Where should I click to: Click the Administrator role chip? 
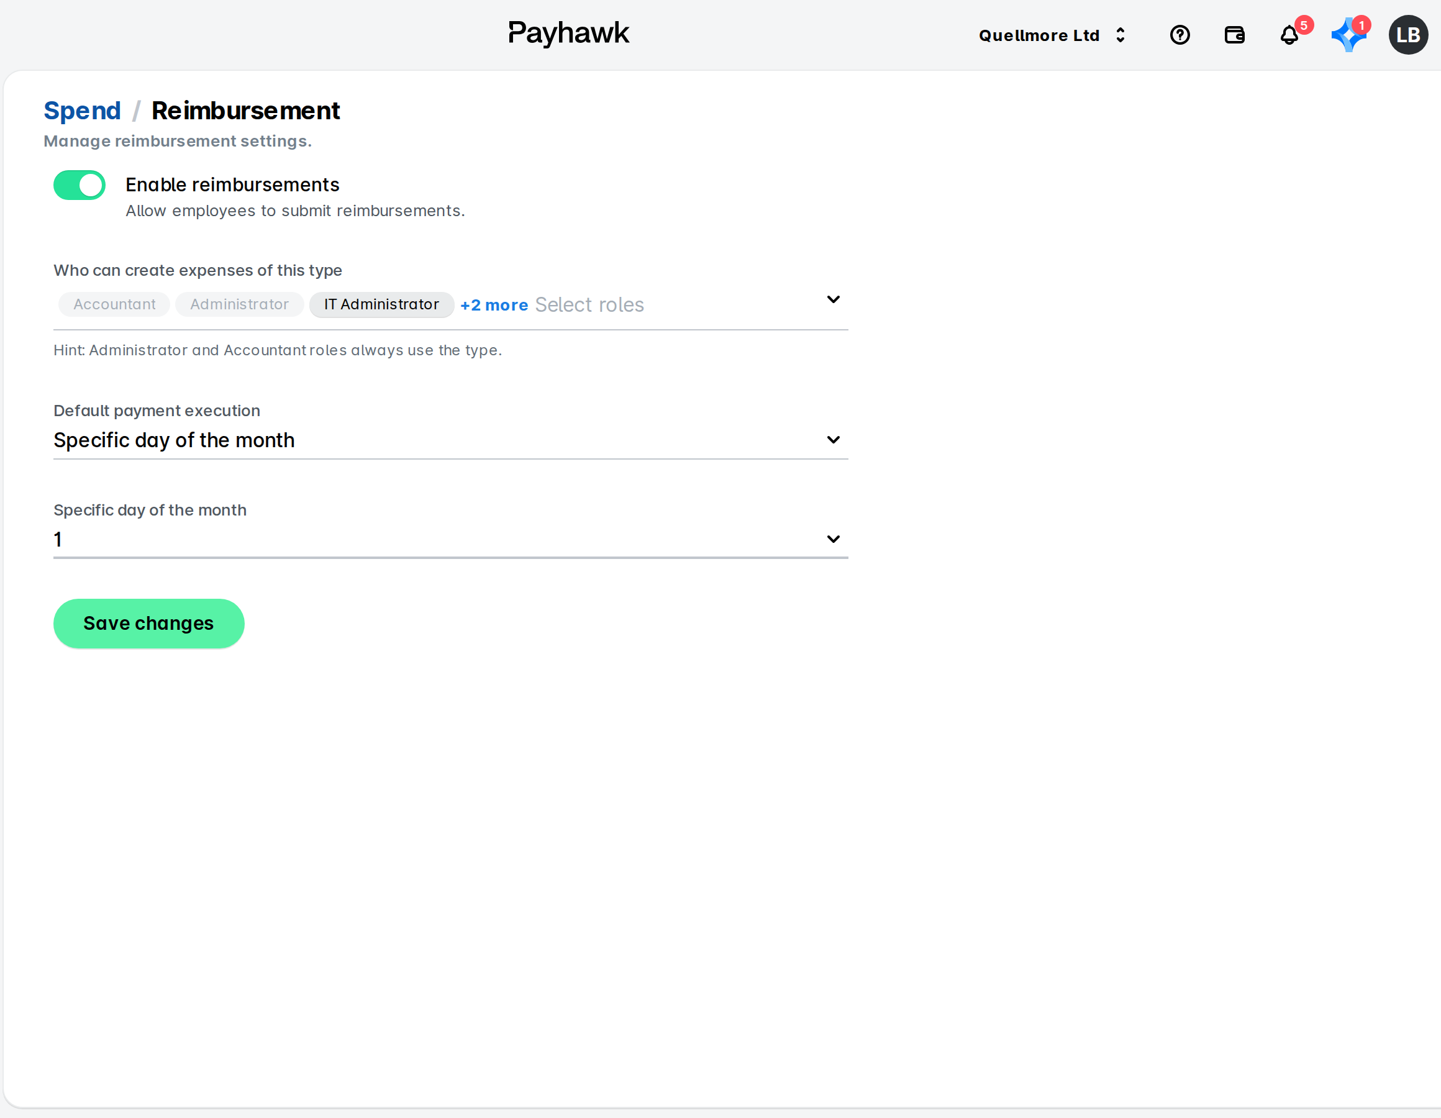coord(240,304)
